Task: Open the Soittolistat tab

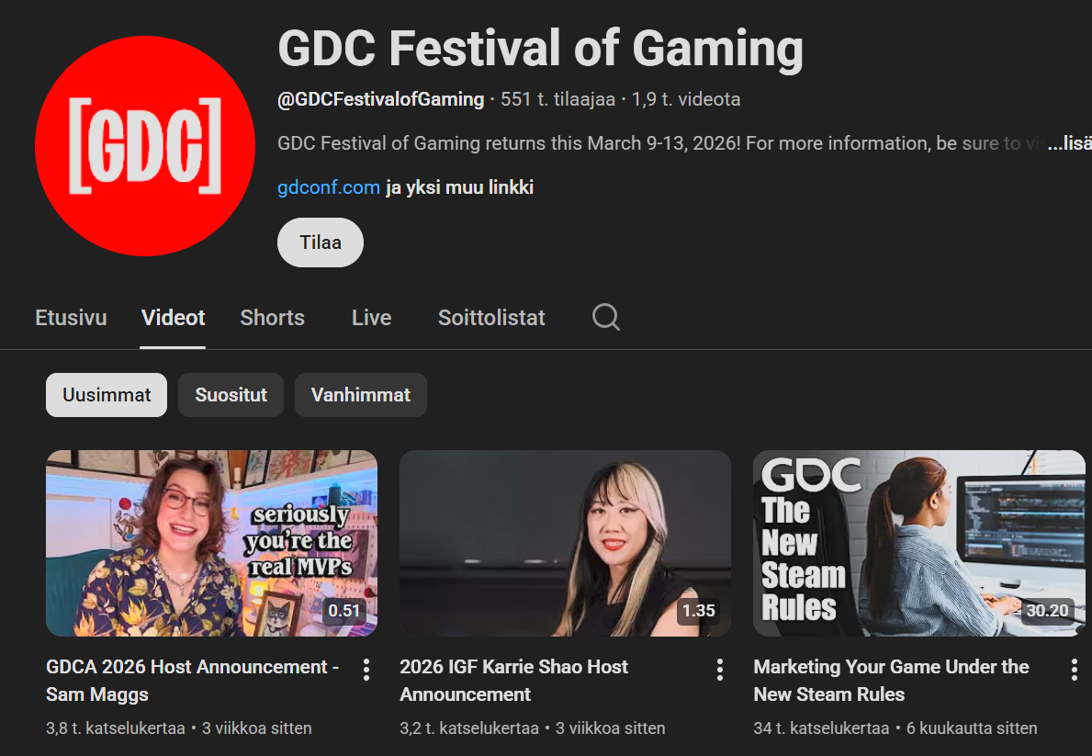Action: (x=491, y=318)
